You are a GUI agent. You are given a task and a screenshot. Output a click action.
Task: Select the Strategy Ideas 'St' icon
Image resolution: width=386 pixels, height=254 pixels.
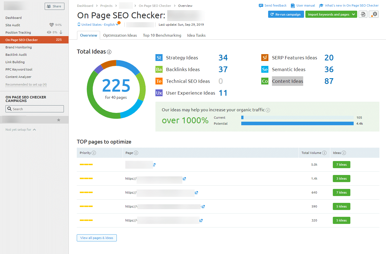[159, 58]
